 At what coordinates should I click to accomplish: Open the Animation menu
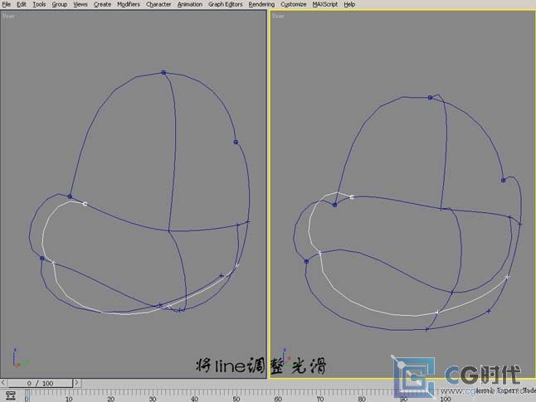click(x=190, y=4)
